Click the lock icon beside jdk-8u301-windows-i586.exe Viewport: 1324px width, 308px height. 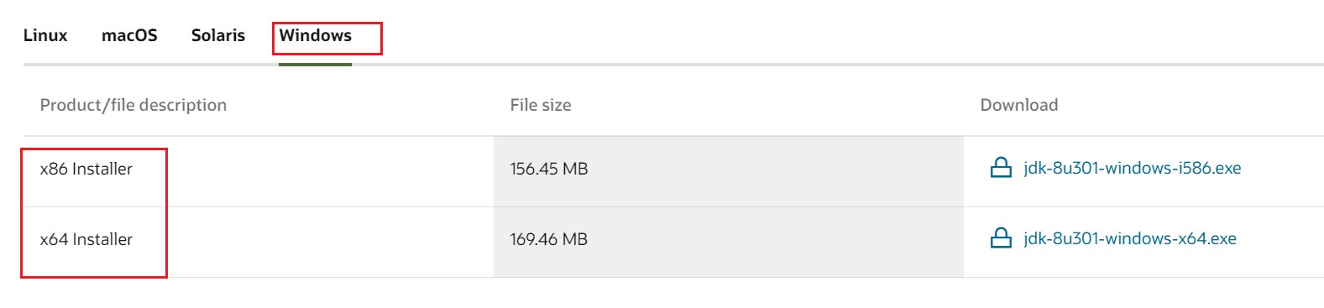click(1001, 168)
